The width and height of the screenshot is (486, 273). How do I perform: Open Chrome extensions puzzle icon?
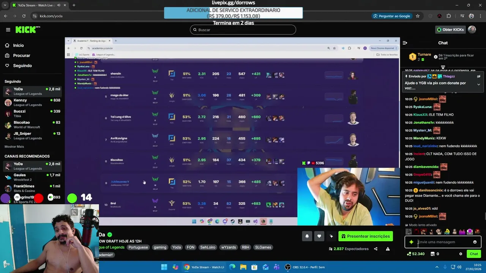(x=449, y=16)
